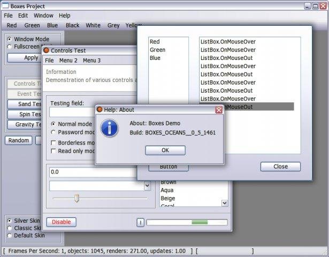Select the Normal mode radio button
329x257 pixels.
point(53,124)
